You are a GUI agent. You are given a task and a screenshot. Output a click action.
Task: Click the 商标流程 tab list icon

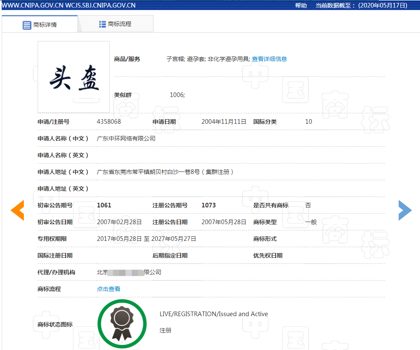point(102,24)
